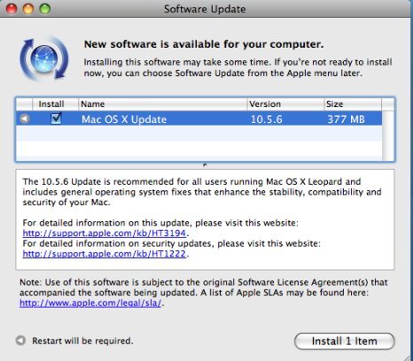Click the update list vertical scrollbar

point(388,135)
